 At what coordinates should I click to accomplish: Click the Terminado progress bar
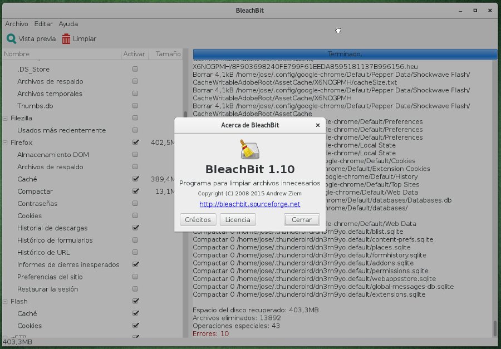345,54
